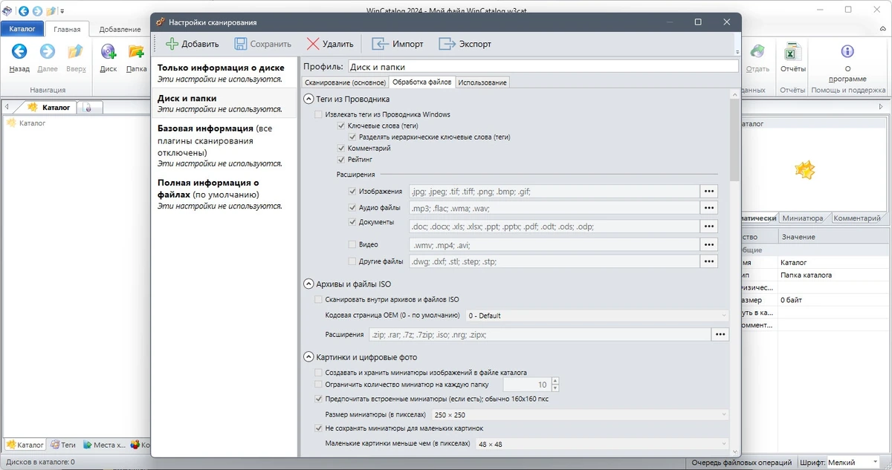Screen dimensions: 892x470
Task: Open the quick access toolbar customize arrow
Action: pos(62,11)
